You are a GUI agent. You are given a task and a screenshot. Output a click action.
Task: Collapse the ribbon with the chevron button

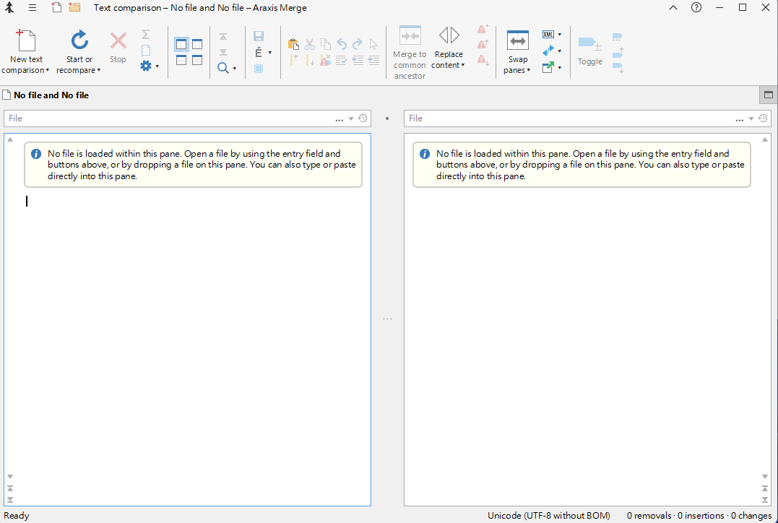673,7
